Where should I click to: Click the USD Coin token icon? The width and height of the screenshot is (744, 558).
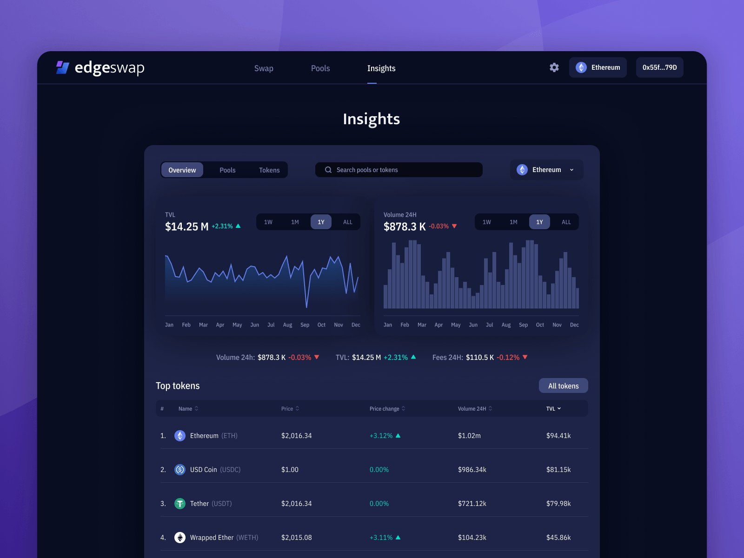pyautogui.click(x=180, y=470)
